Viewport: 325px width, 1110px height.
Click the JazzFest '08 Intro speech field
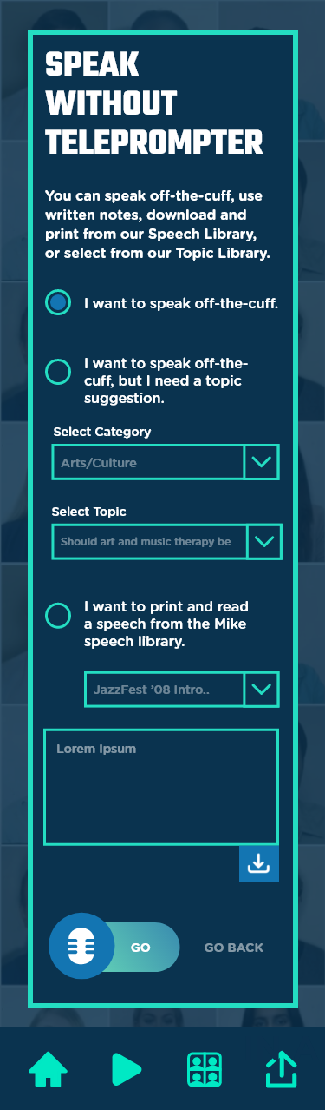click(x=165, y=690)
